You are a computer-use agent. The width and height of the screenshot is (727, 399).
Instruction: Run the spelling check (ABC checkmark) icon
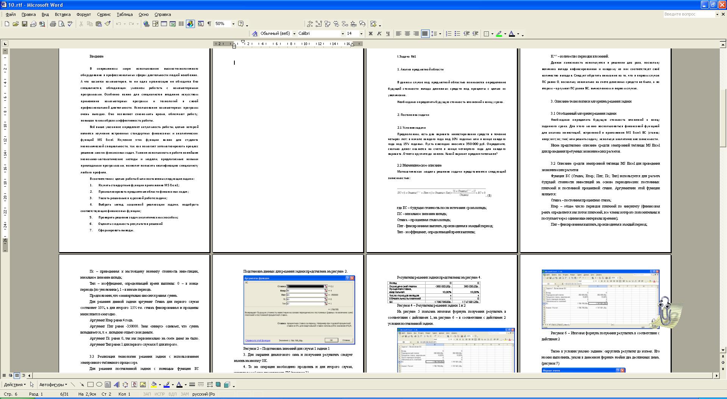pyautogui.click(x=70, y=24)
